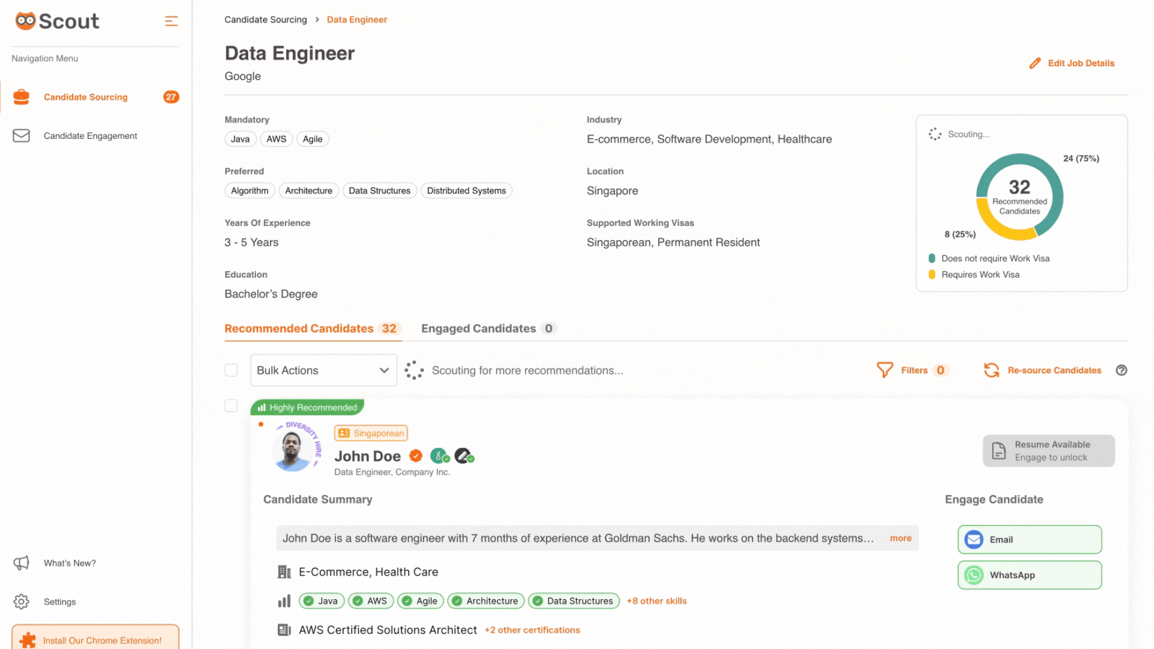The width and height of the screenshot is (1154, 649).
Task: Open What's New megaphone icon
Action: (x=21, y=563)
